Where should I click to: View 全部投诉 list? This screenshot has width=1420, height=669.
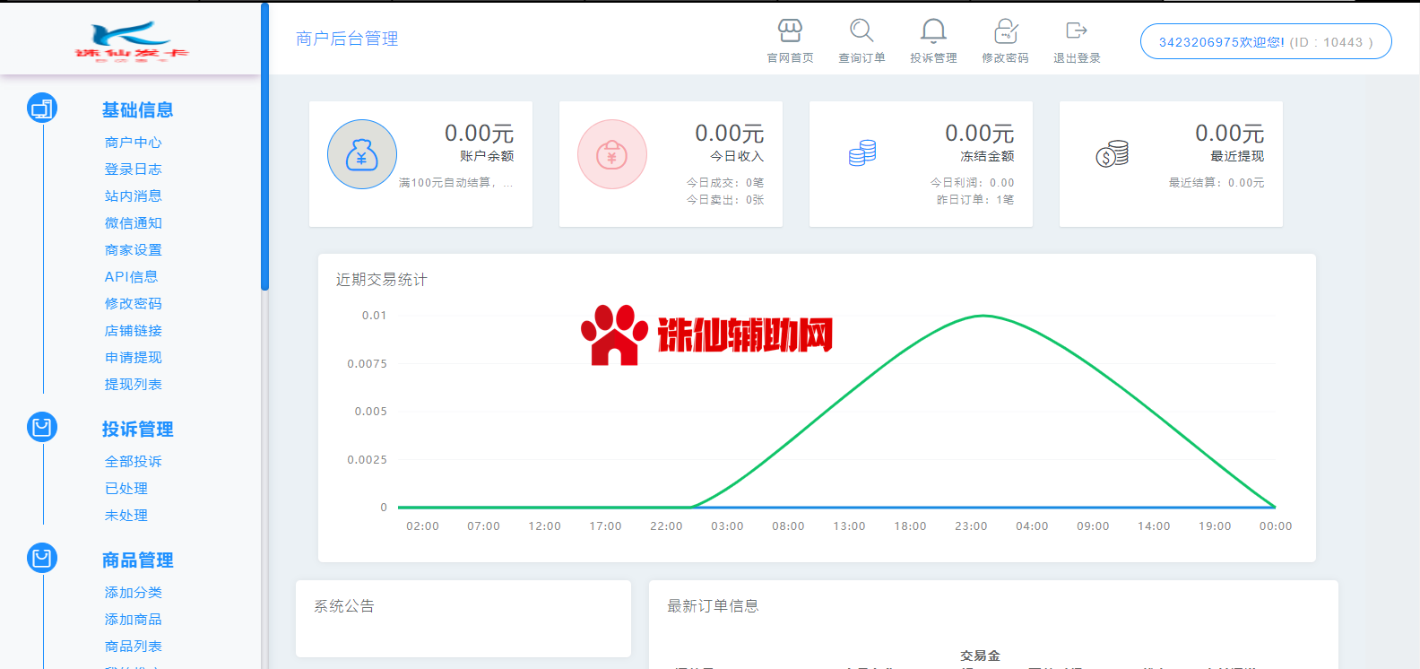click(x=133, y=462)
